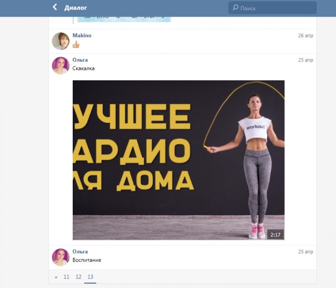The height and width of the screenshot is (288, 336).
Task: Click the 25 апр timestamp on Воспитание message
Action: (x=305, y=252)
